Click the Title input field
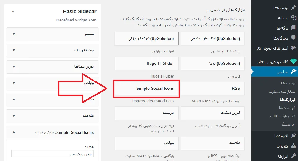 click(x=52, y=154)
